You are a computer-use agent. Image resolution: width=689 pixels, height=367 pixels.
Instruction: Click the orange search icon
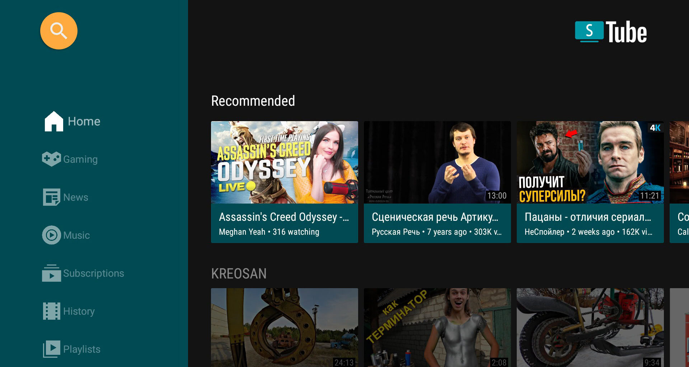pos(58,31)
